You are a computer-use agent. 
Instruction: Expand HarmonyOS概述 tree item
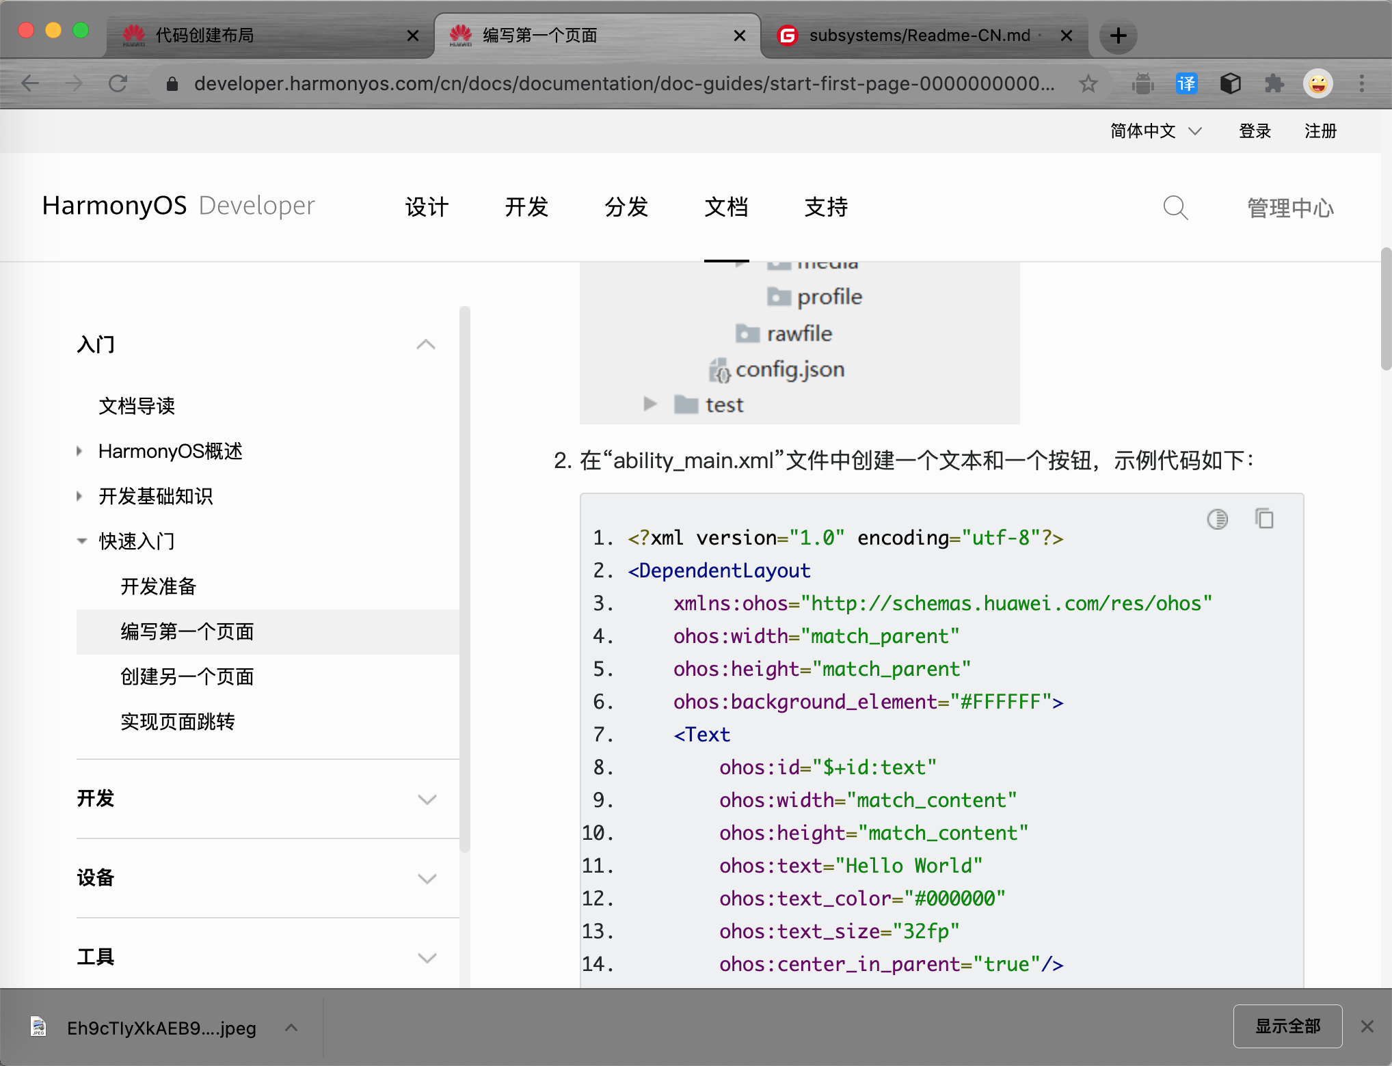(x=79, y=451)
